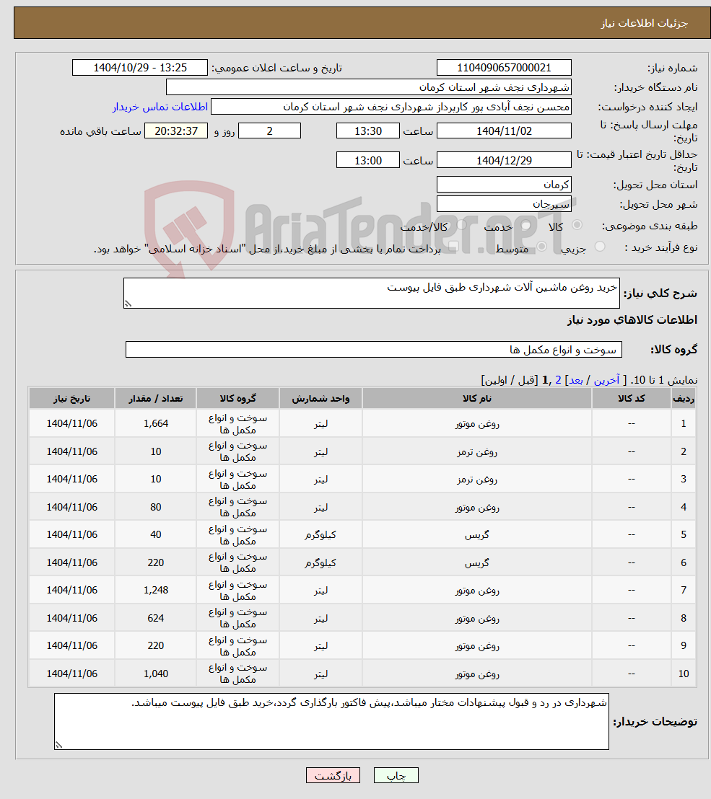711x799 pixels.
Task: Click the price validity date 1404/12/29
Action: click(504, 160)
